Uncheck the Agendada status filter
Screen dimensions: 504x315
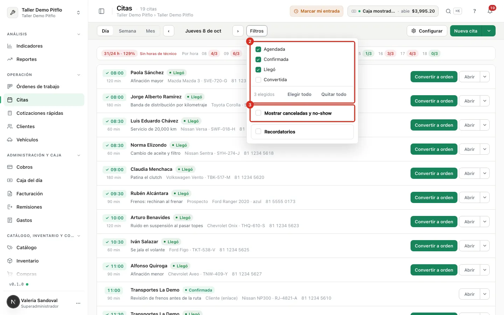[x=258, y=49]
